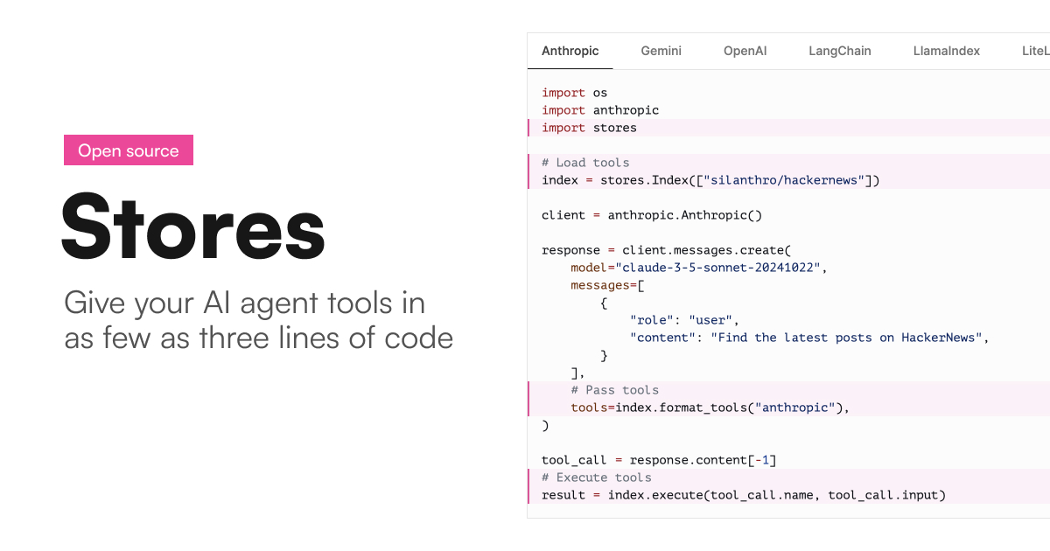The width and height of the screenshot is (1050, 551).
Task: Click the 'import anthropic' code line
Action: (x=599, y=110)
